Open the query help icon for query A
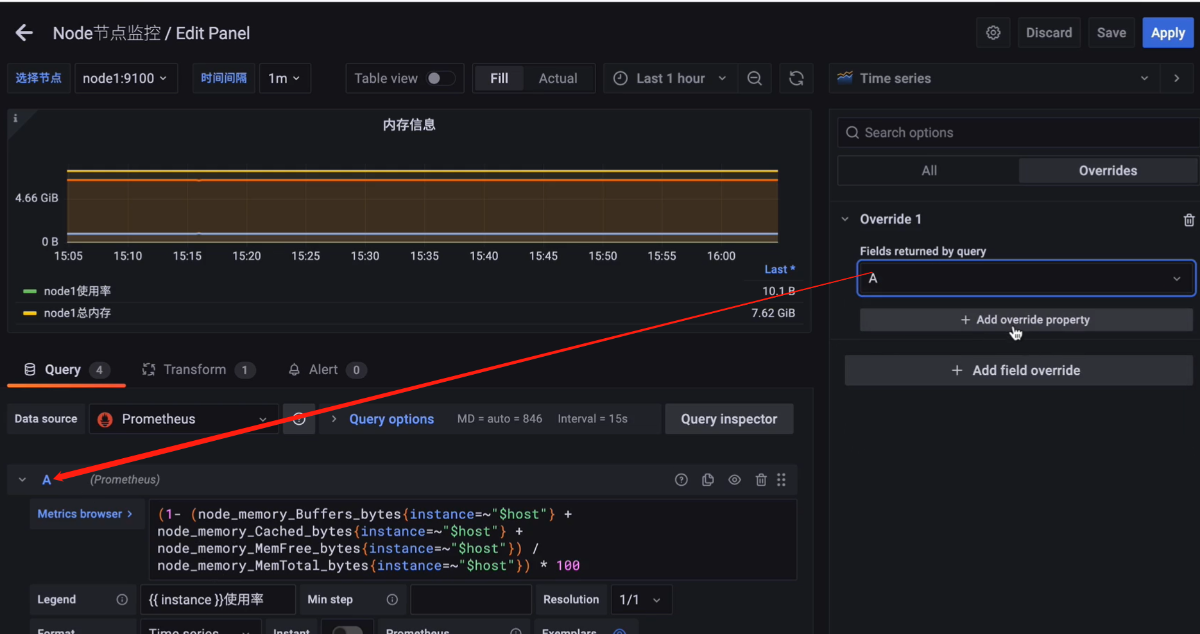This screenshot has width=1200, height=634. [681, 479]
